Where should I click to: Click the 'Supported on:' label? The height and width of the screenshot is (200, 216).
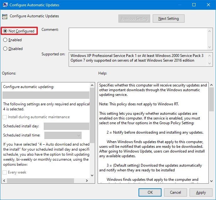point(53,54)
